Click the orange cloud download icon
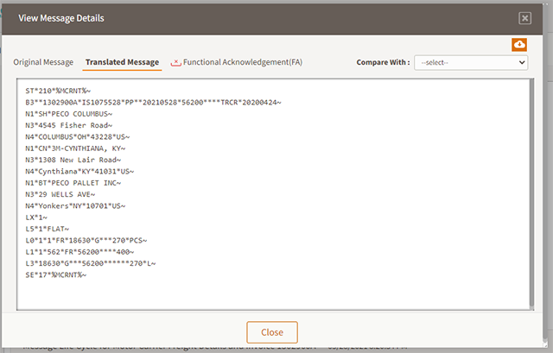Image resolution: width=553 pixels, height=353 pixels. coord(519,44)
